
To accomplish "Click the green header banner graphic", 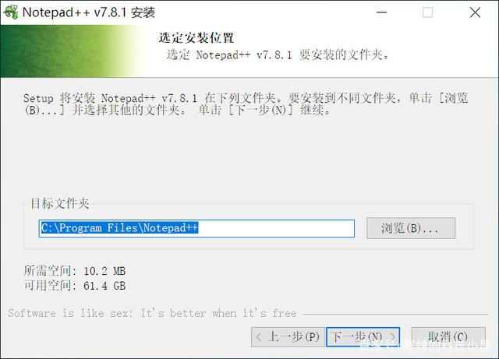I will pos(72,51).
